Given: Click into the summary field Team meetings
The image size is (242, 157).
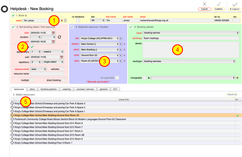Looking at the screenshot, I should tap(191, 38).
